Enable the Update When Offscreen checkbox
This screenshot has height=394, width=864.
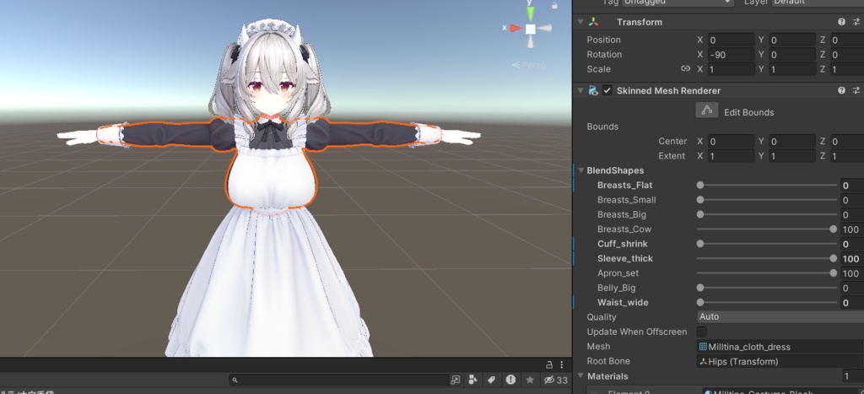tap(702, 332)
